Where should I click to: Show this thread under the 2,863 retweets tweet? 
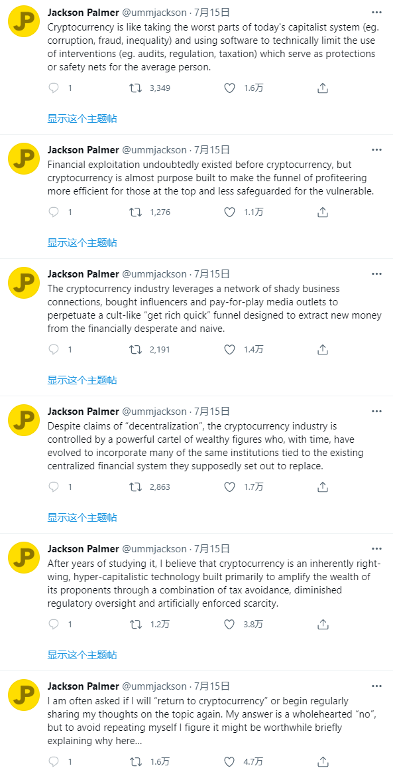pos(82,517)
